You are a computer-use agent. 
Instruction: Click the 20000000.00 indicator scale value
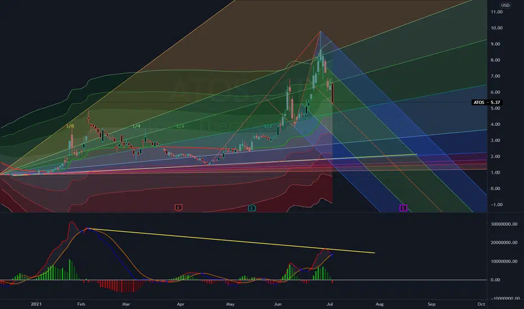(x=504, y=242)
